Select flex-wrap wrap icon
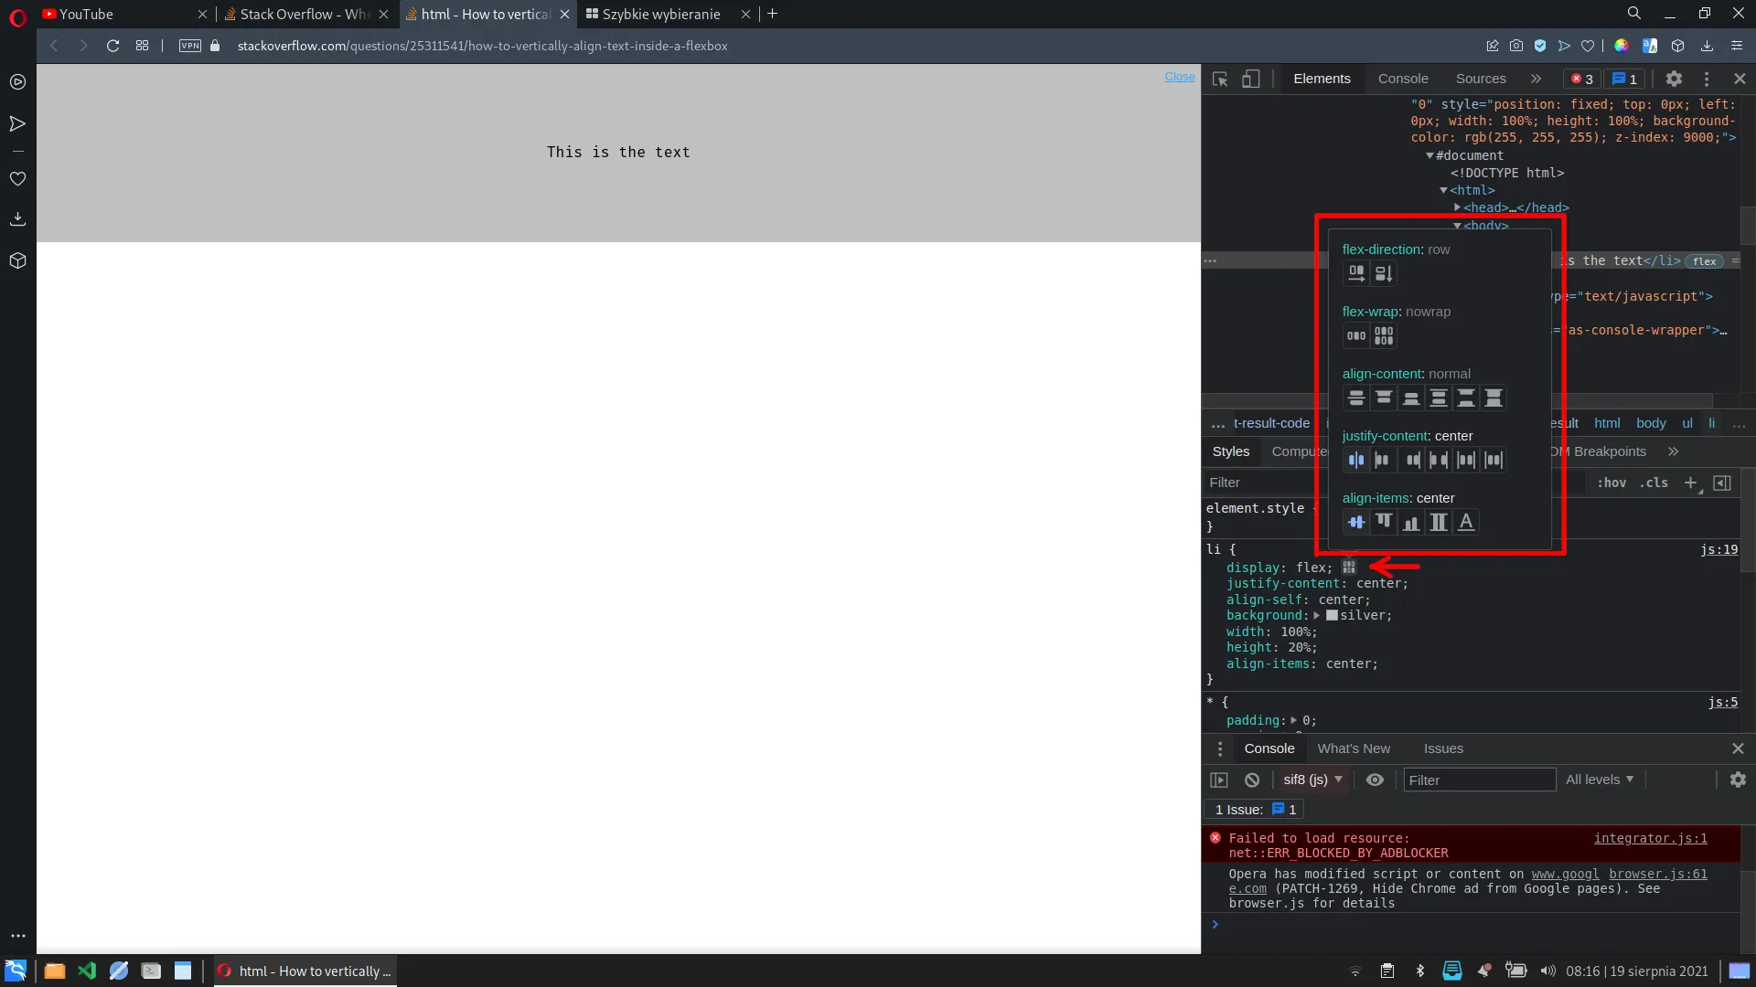Image resolution: width=1756 pixels, height=987 pixels. click(1384, 335)
